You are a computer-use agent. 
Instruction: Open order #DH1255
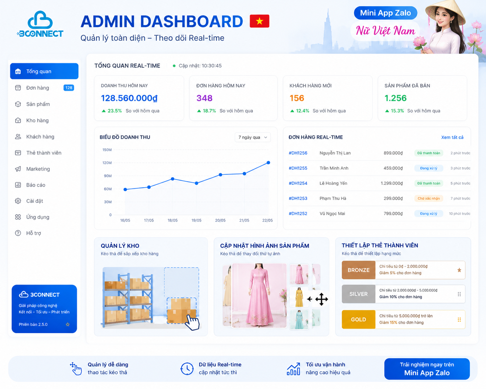pos(298,168)
